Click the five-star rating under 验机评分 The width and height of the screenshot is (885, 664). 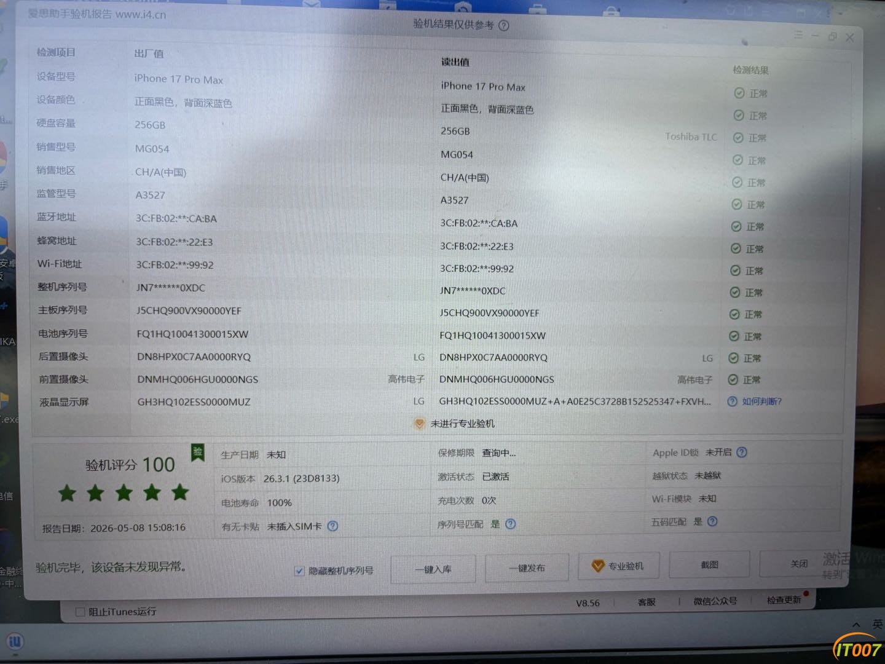[124, 492]
